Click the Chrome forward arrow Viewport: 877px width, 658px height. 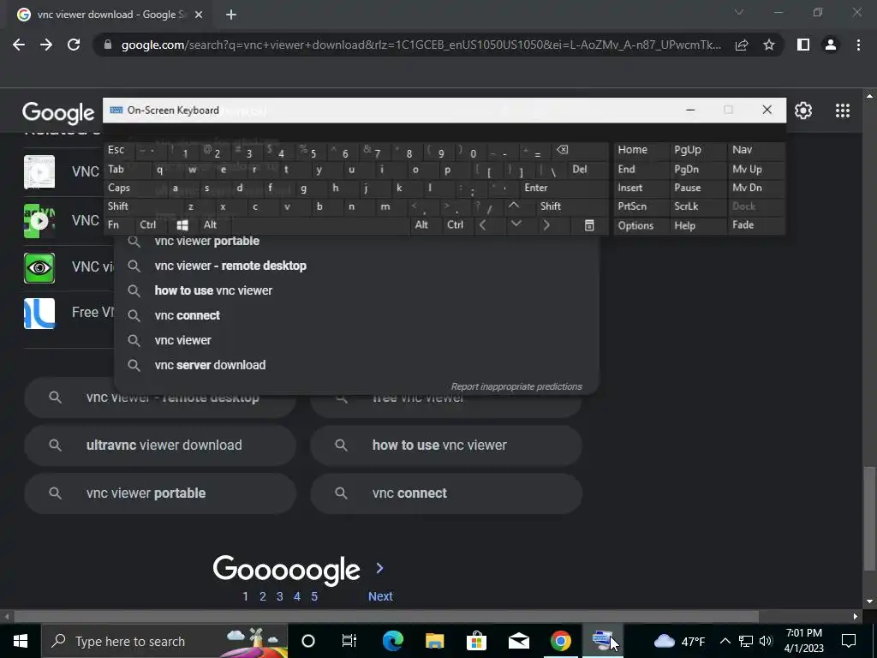pos(46,45)
